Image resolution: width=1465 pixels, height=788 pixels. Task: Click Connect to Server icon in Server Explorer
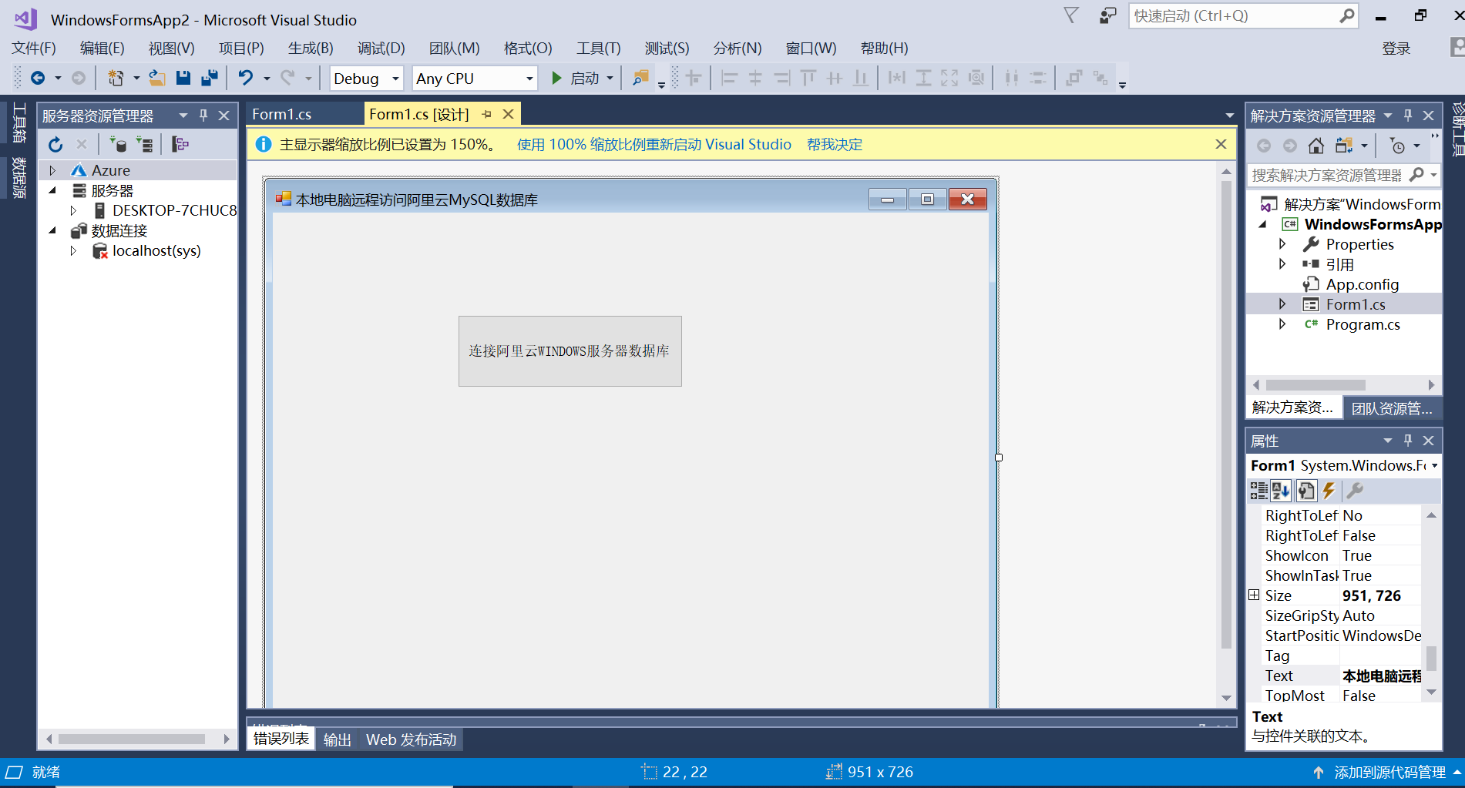pos(144,144)
